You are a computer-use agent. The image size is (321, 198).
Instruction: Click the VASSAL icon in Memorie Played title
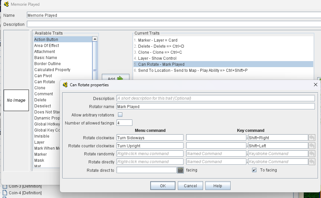pyautogui.click(x=6, y=4)
